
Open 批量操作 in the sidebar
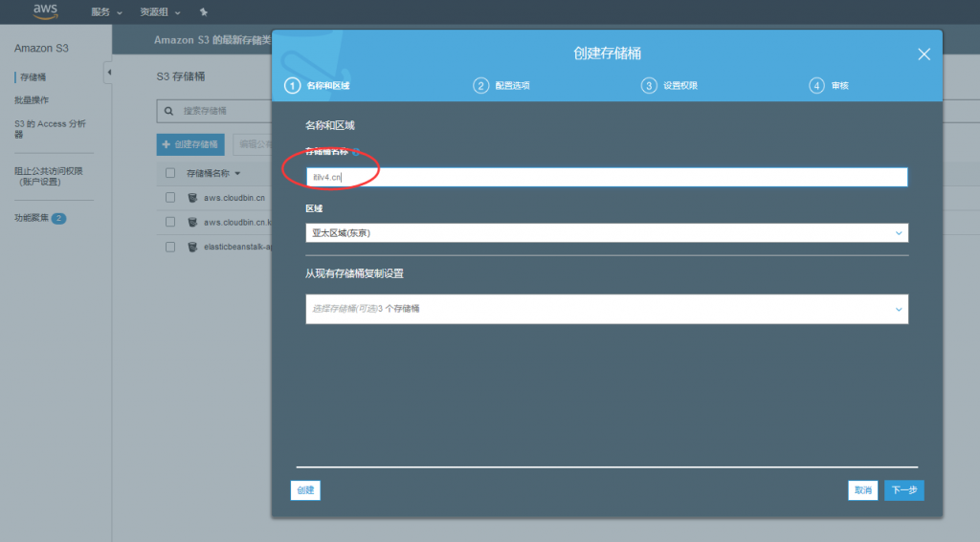pyautogui.click(x=32, y=100)
